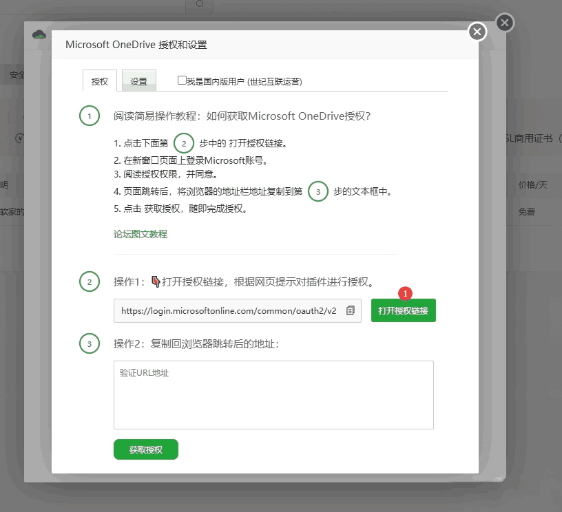The width and height of the screenshot is (562, 512).
Task: Click the inline circled 3 in tutorial step four
Action: tap(318, 191)
